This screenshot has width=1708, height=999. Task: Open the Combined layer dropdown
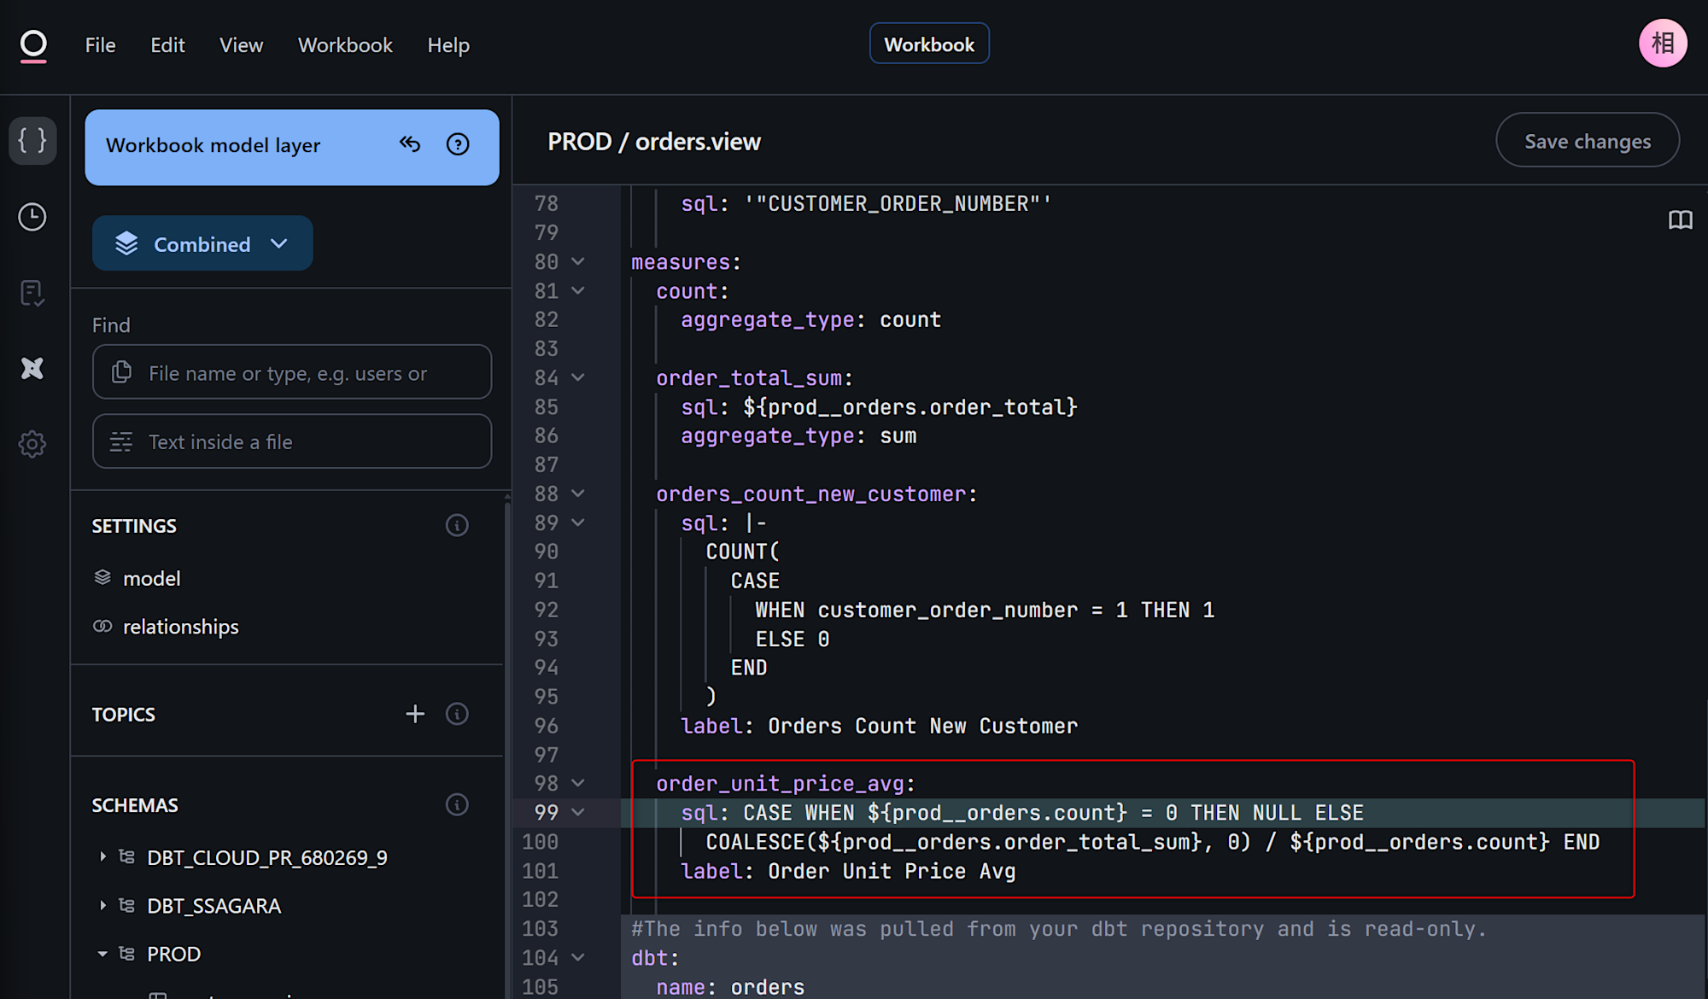[x=202, y=244]
